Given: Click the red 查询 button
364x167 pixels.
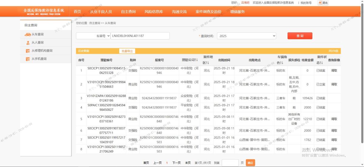Looking at the screenshot, I should click(x=300, y=36).
